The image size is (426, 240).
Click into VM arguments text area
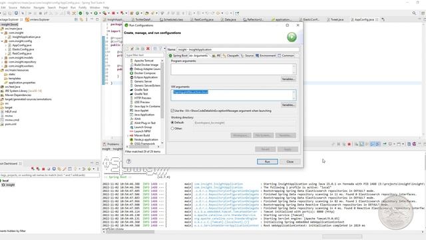(233, 95)
